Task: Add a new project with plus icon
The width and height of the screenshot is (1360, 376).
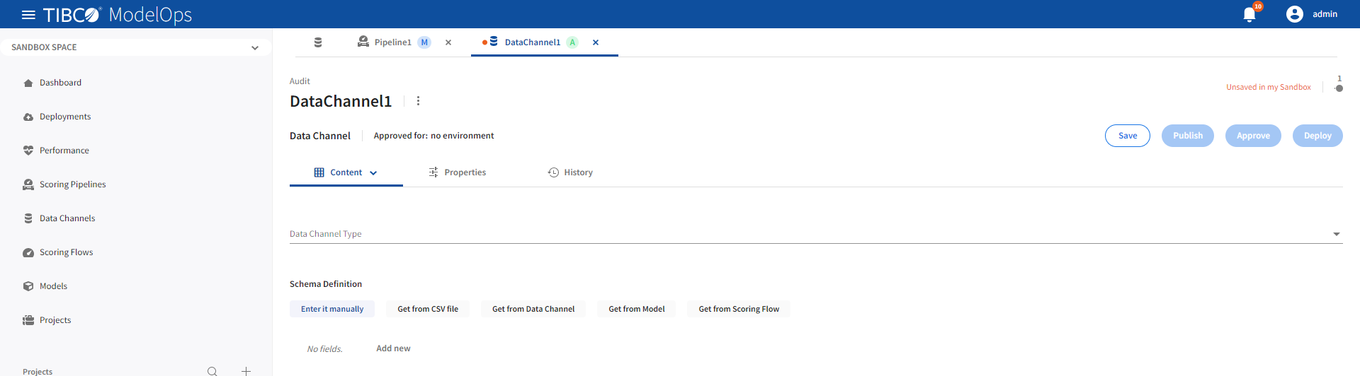Action: 246,371
